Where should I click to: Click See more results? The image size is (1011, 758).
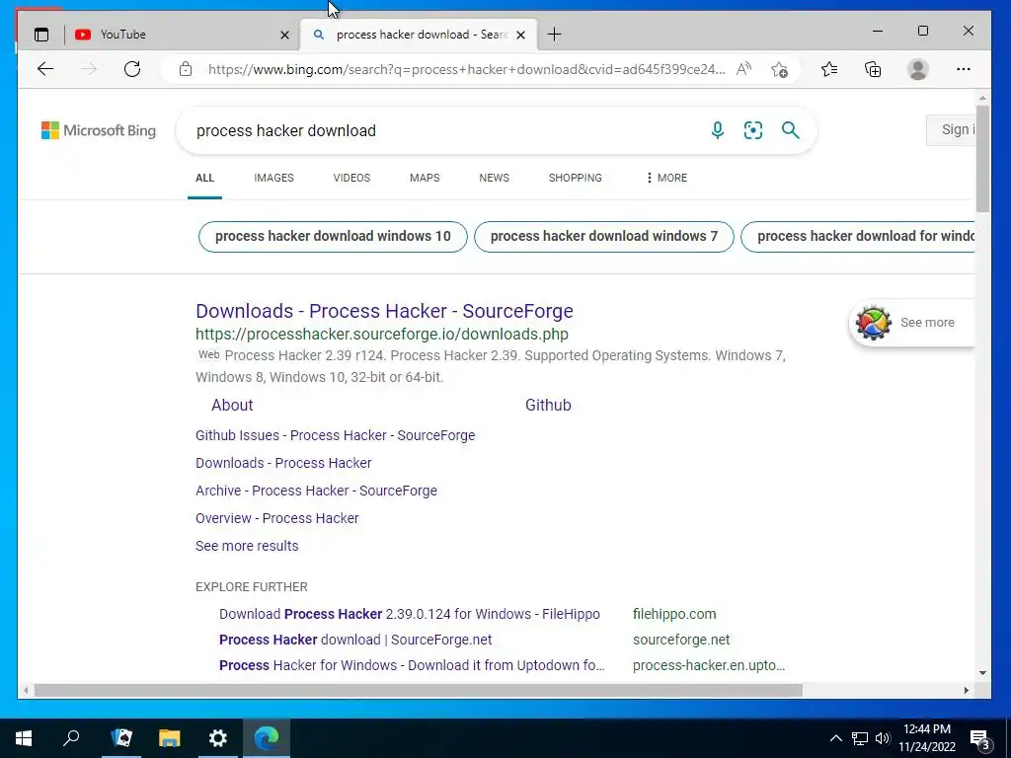click(x=247, y=547)
